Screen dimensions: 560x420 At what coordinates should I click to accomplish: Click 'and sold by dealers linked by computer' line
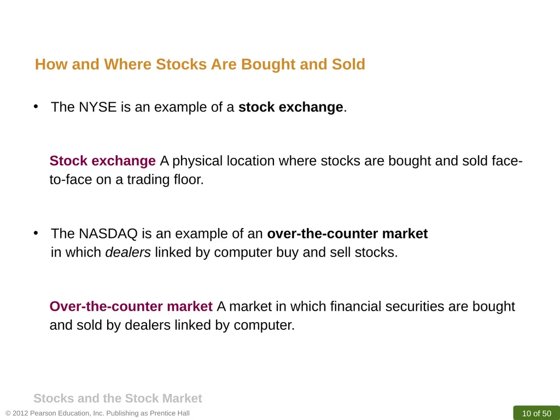172,325
